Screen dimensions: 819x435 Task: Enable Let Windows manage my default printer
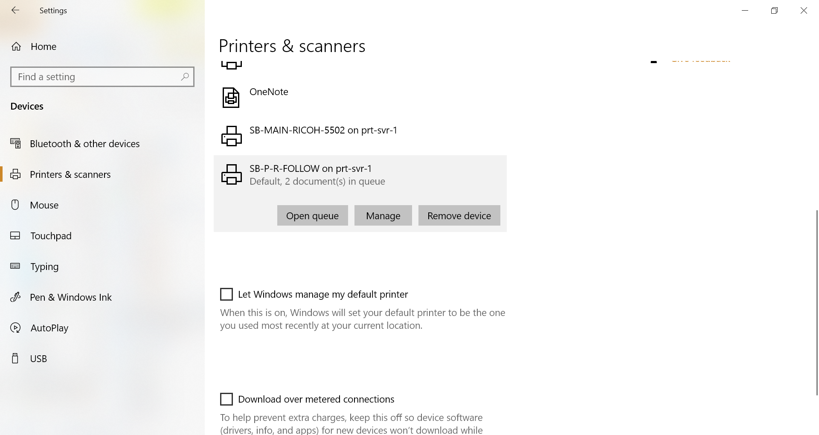pyautogui.click(x=227, y=294)
